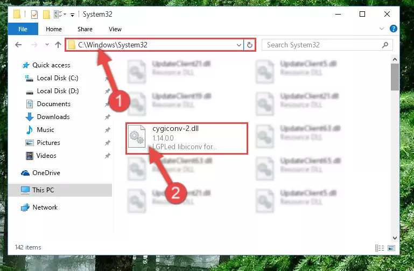Viewport: 414px width, 271px height.
Task: Click the Local Disk (D:) pin icon
Action: [108, 91]
